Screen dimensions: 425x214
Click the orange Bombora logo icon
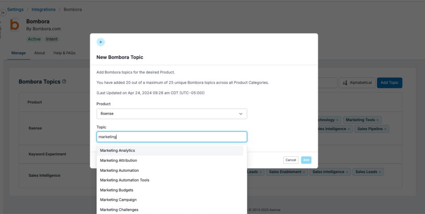15,25
